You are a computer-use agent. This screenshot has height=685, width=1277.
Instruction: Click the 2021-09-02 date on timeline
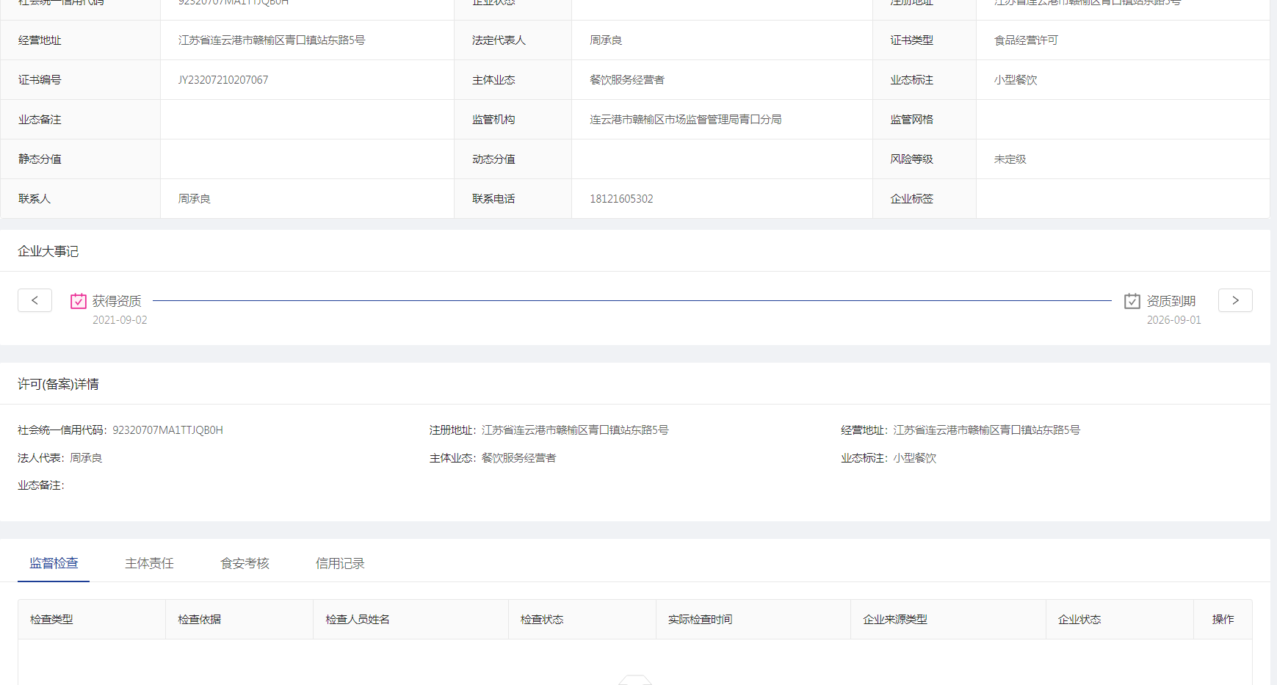tap(120, 320)
